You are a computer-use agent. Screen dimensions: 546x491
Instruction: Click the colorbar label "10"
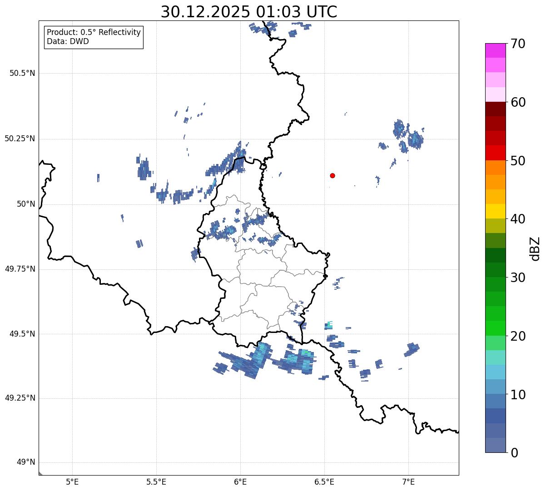[518, 394]
